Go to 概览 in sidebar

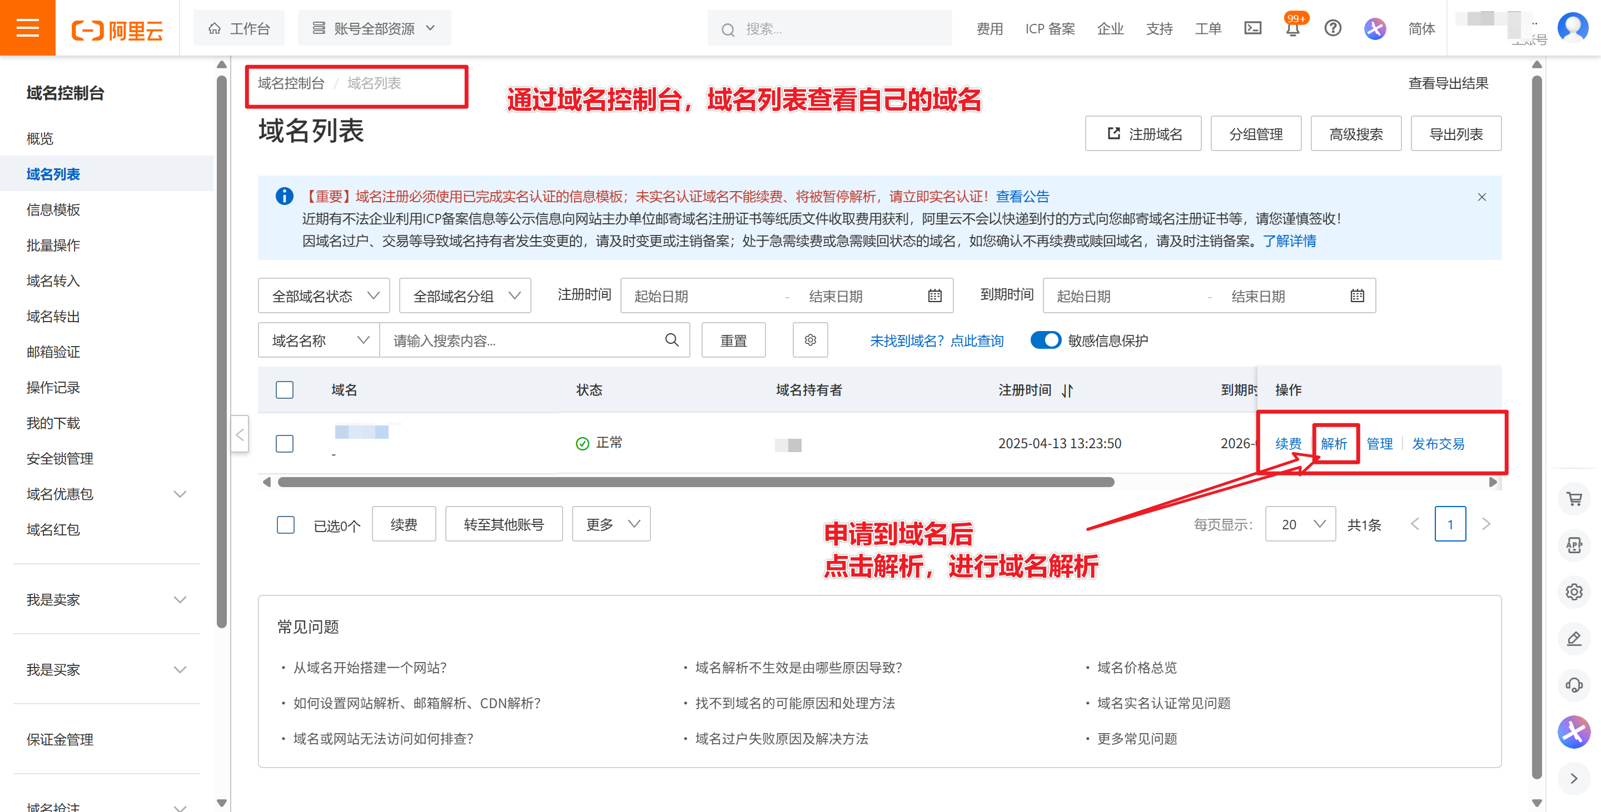(x=40, y=138)
